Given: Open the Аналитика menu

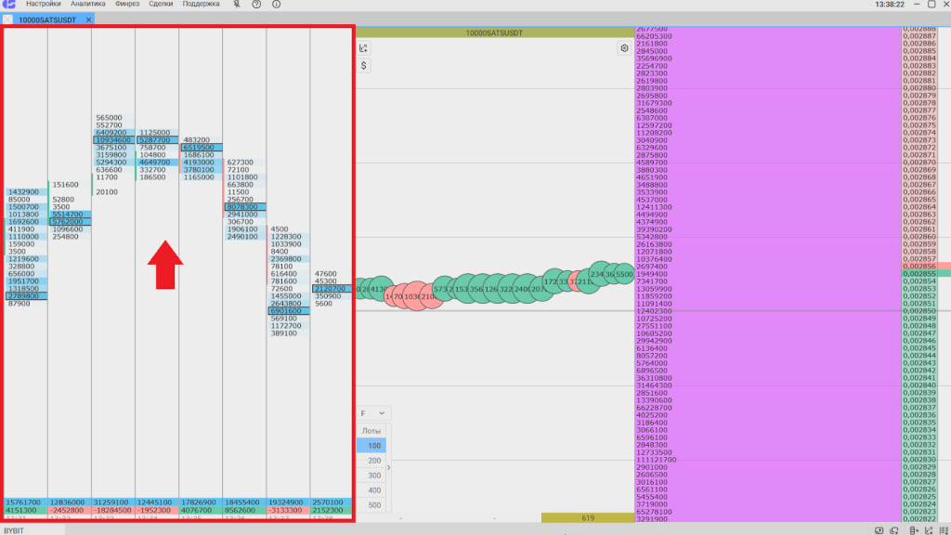Looking at the screenshot, I should (88, 5).
